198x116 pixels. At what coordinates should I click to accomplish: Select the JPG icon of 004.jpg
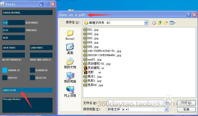pos(85,43)
